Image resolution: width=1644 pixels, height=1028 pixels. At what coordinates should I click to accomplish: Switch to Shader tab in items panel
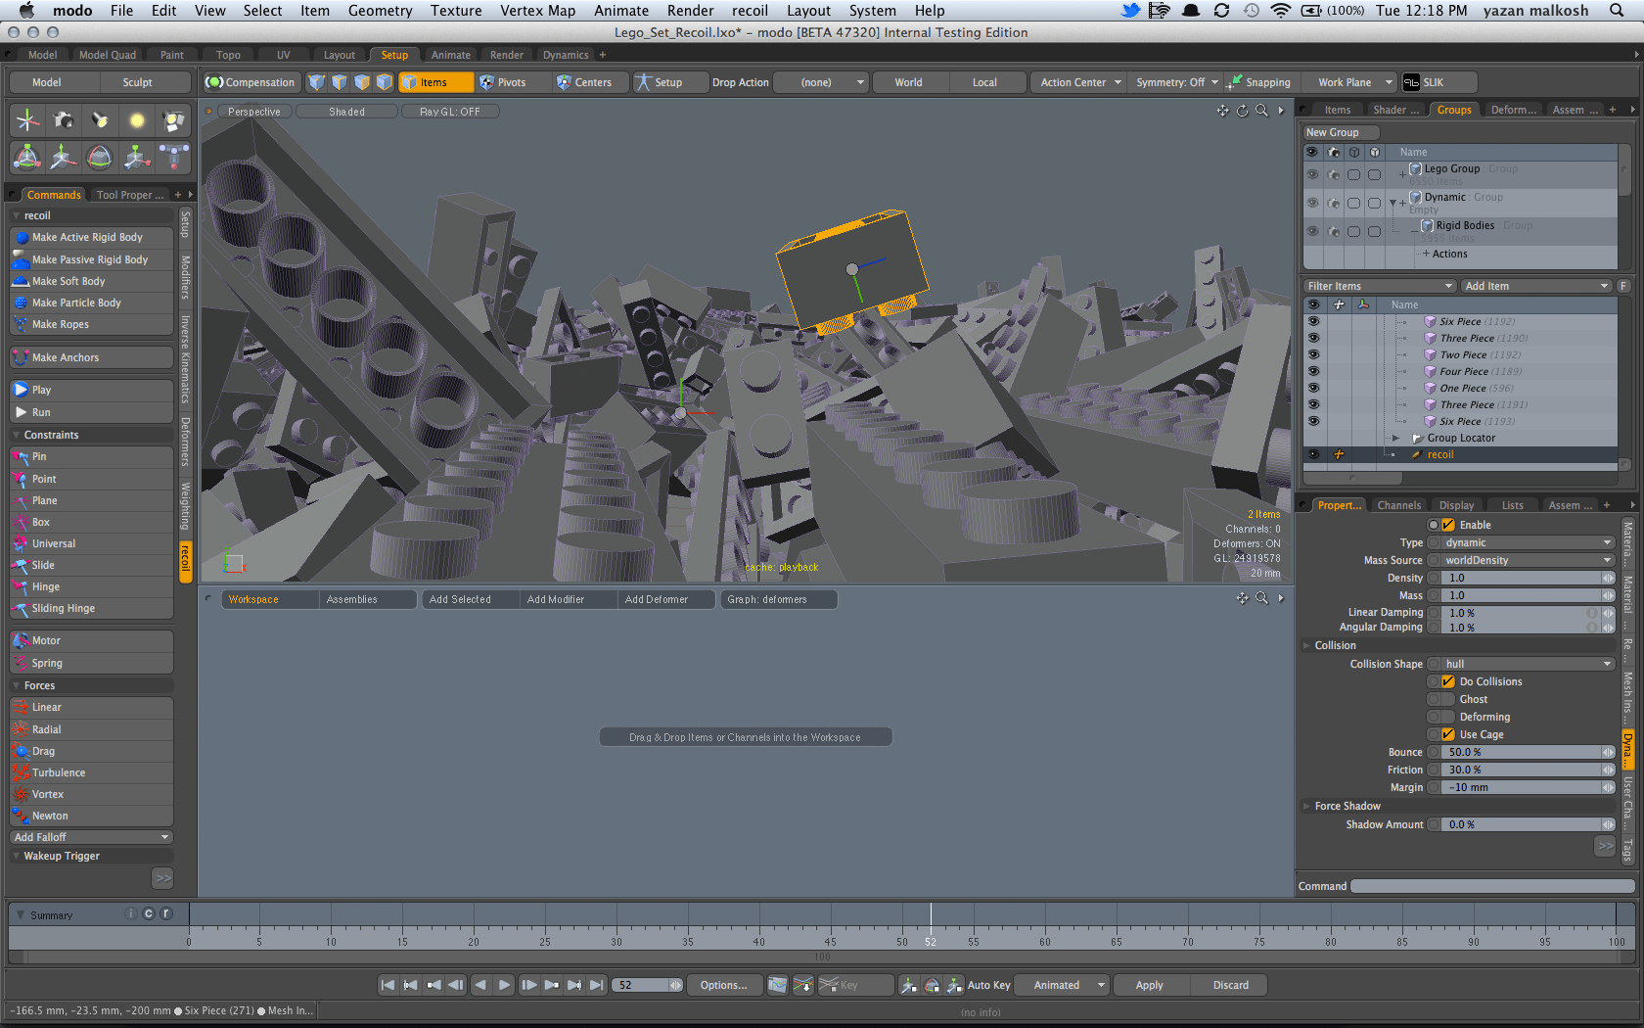pyautogui.click(x=1394, y=110)
